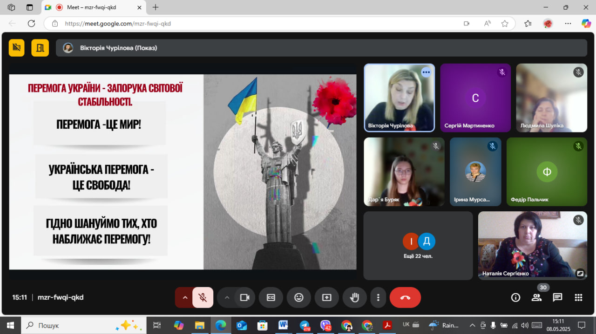Open a new browser tab
Viewport: 596px width, 334px height.
[x=156, y=7]
